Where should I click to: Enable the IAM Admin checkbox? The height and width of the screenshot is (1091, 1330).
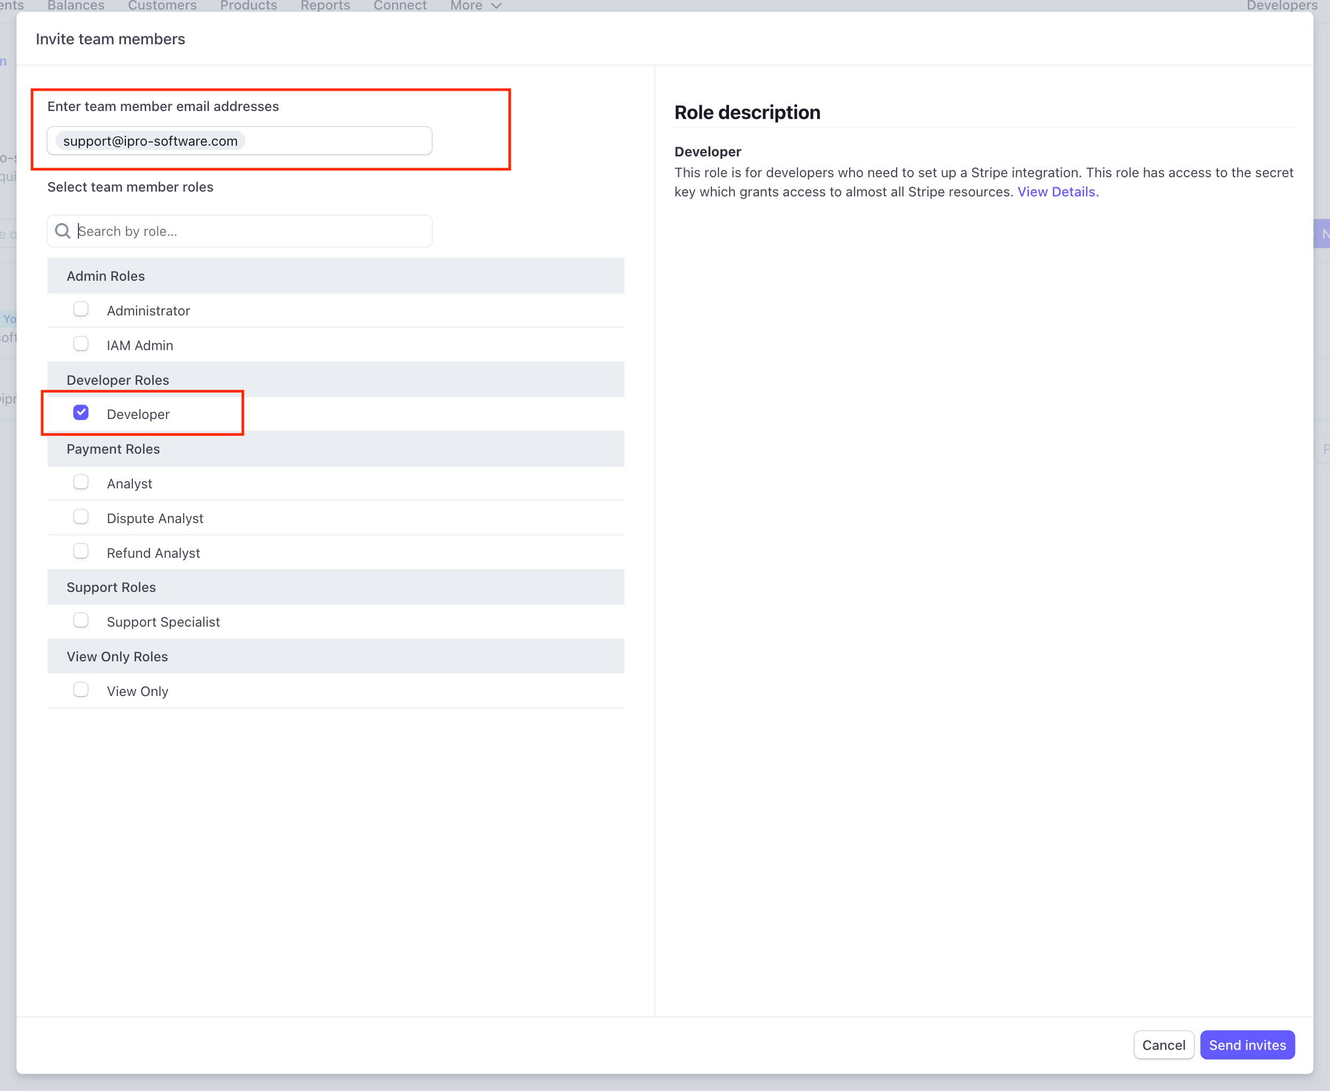pyautogui.click(x=81, y=344)
